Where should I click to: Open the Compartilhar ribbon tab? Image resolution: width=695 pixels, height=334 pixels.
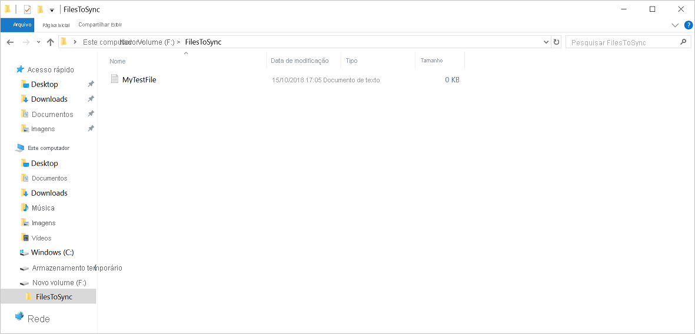pyautogui.click(x=94, y=25)
